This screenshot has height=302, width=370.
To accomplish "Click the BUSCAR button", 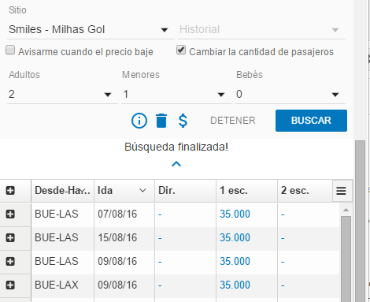I will (x=311, y=121).
